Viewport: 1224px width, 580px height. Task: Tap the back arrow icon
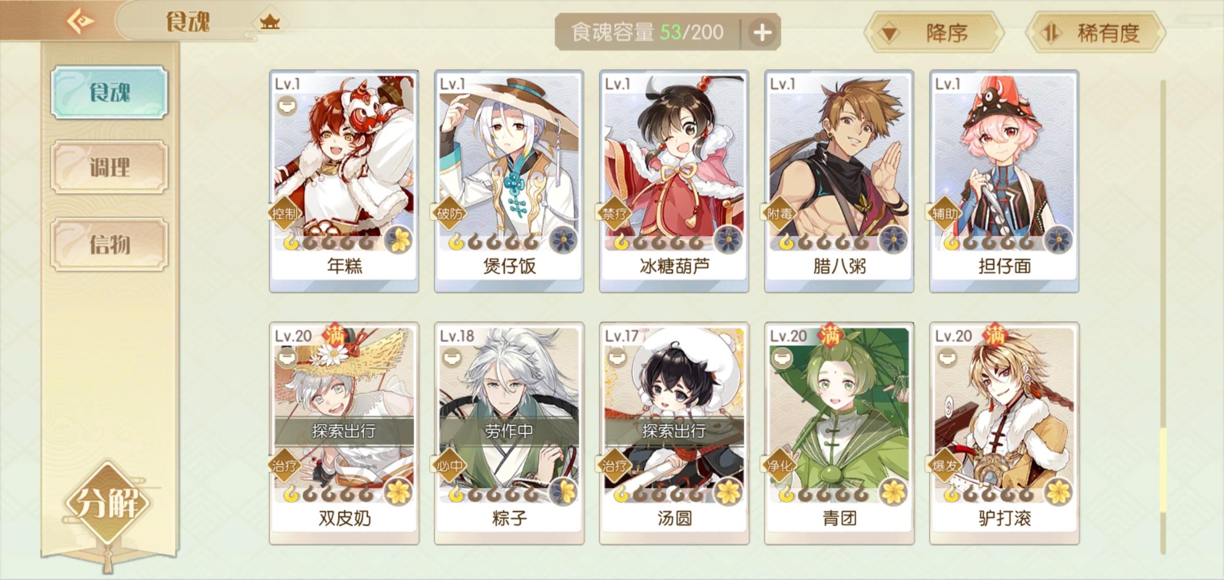point(81,21)
